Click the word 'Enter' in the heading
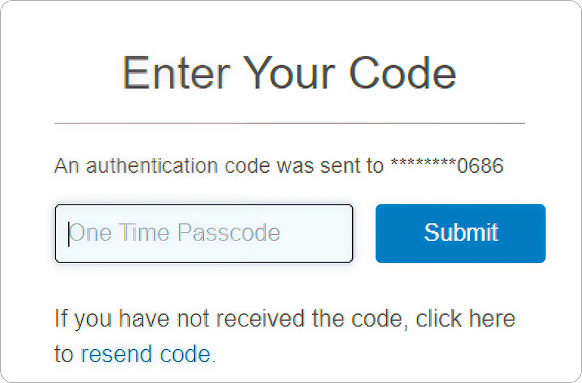 coord(176,72)
